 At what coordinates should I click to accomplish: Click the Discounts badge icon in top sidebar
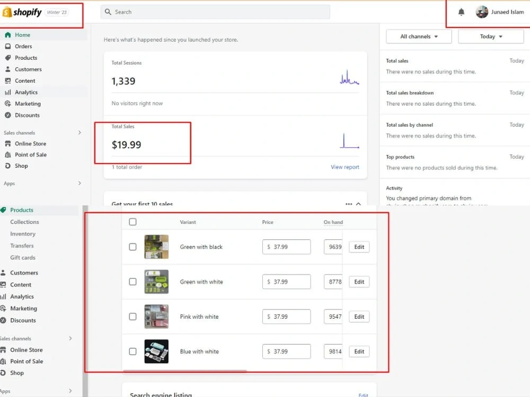(x=8, y=115)
